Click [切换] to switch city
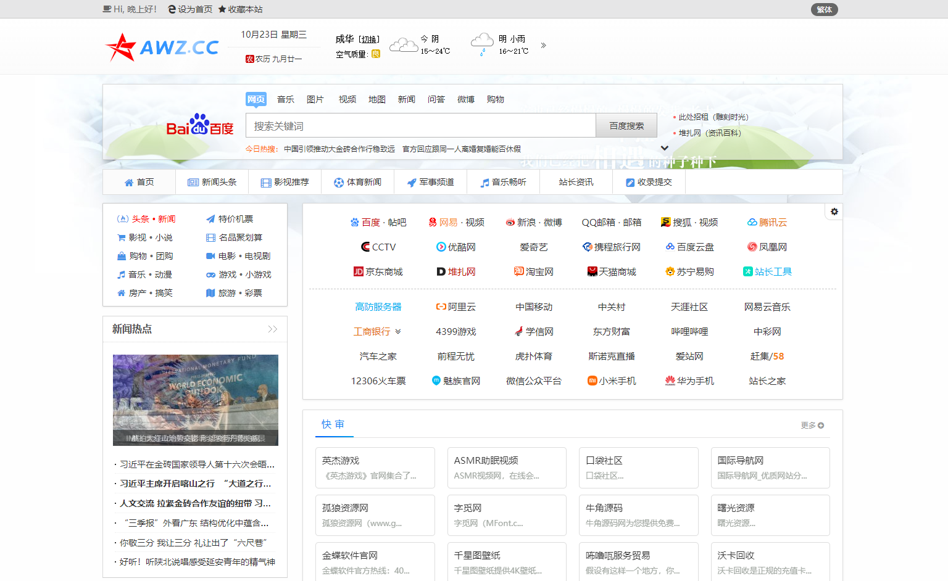The width and height of the screenshot is (948, 581). tap(369, 39)
